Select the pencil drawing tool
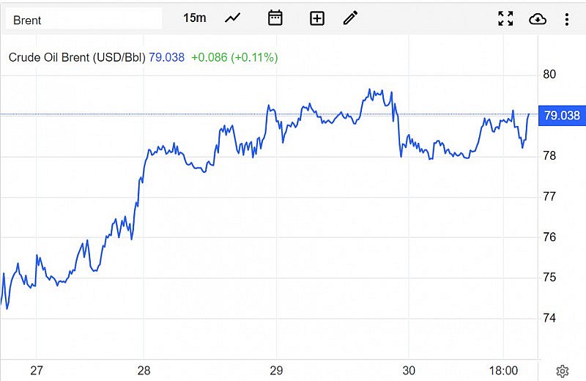The image size is (586, 381). [351, 18]
